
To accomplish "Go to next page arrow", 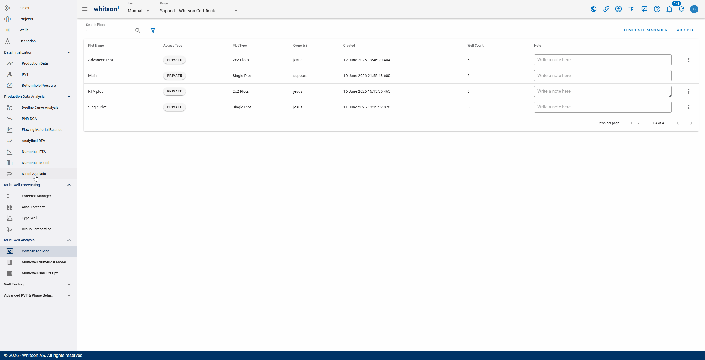I will click(691, 123).
